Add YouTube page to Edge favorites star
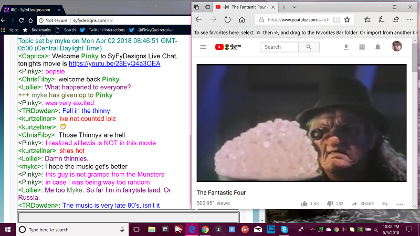The width and height of the screenshot is (420, 236). (x=347, y=19)
